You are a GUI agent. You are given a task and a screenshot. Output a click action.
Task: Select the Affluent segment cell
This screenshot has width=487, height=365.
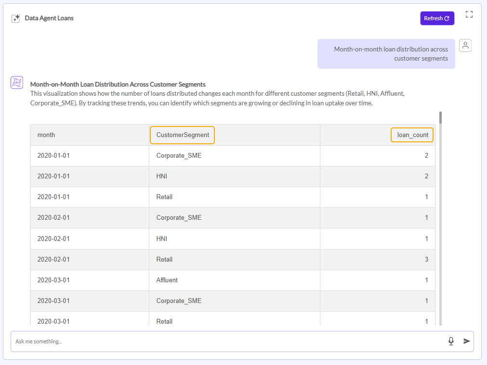pyautogui.click(x=168, y=280)
